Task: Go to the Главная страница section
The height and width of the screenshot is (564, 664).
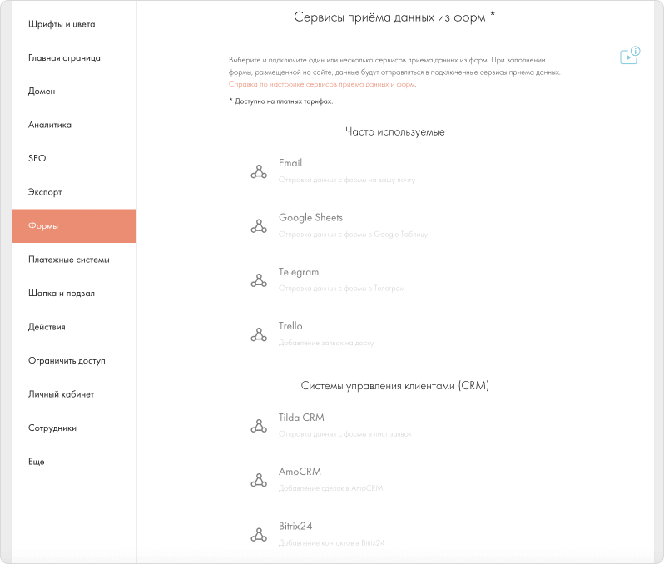Action: [x=64, y=58]
